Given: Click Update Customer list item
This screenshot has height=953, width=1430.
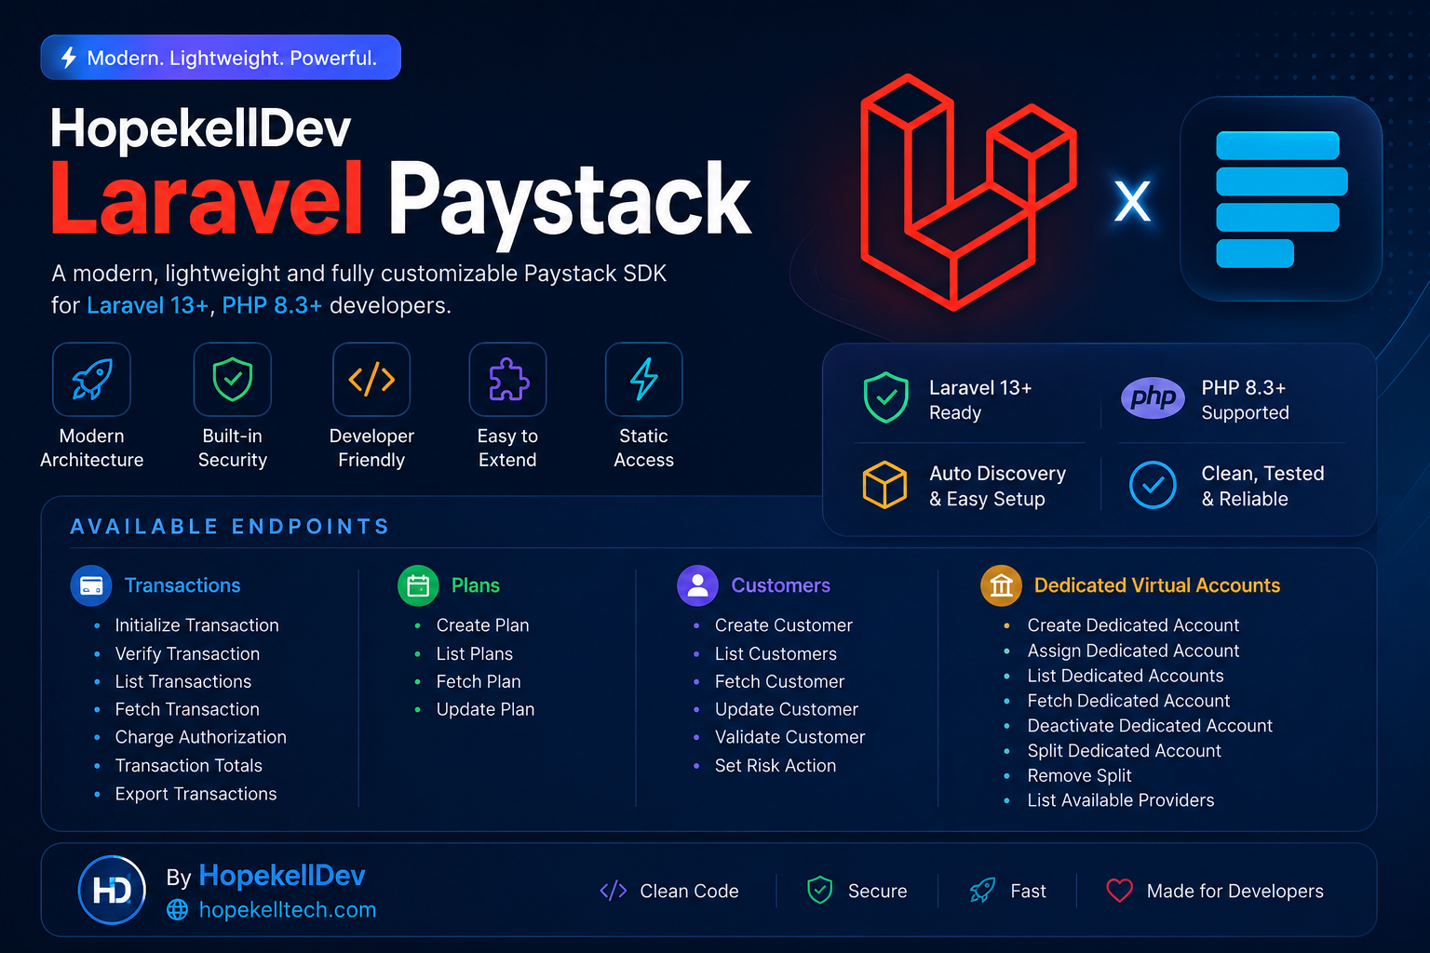Looking at the screenshot, I should click(787, 709).
